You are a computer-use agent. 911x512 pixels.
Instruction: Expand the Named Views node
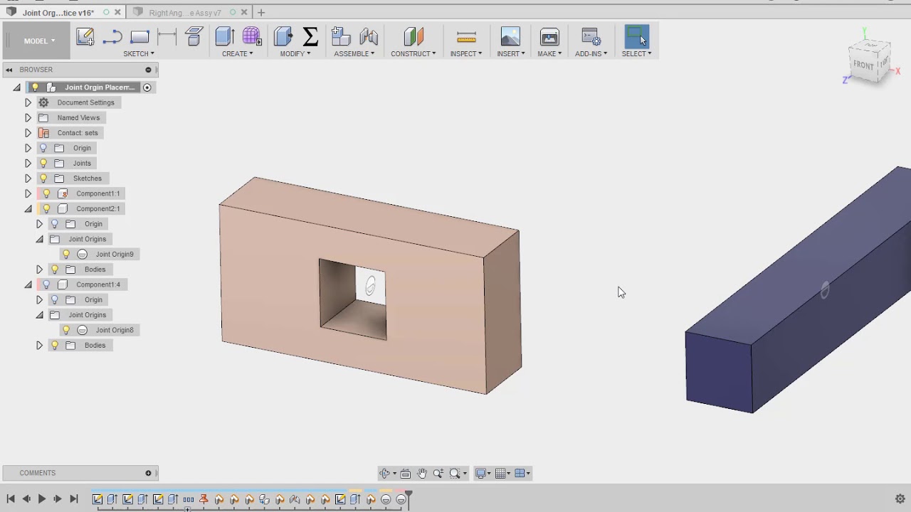point(28,117)
